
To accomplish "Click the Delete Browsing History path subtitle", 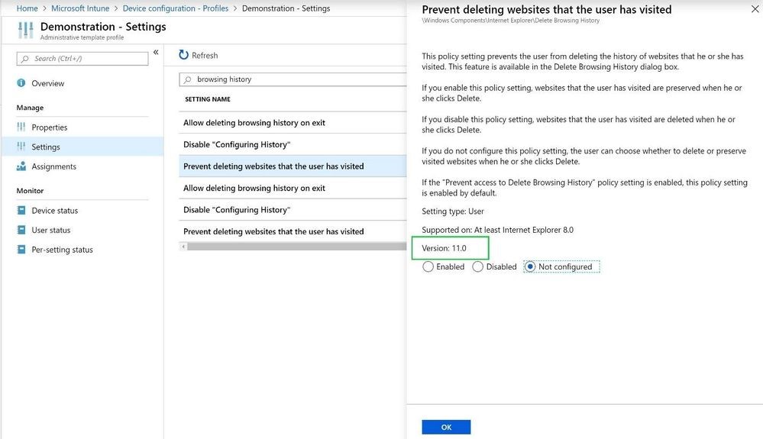I will tap(510, 21).
